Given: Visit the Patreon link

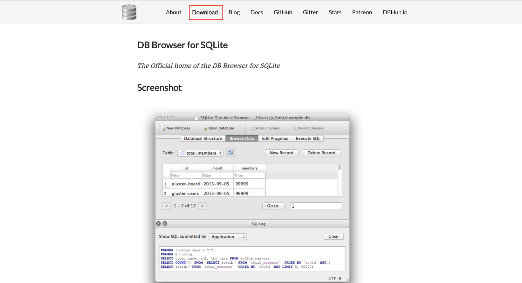Looking at the screenshot, I should point(362,12).
